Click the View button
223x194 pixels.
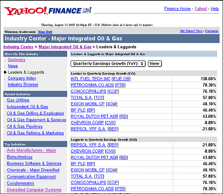pyautogui.click(x=155, y=64)
